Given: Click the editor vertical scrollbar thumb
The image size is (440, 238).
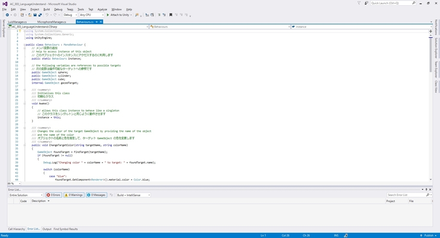Looking at the screenshot, I should click(431, 54).
